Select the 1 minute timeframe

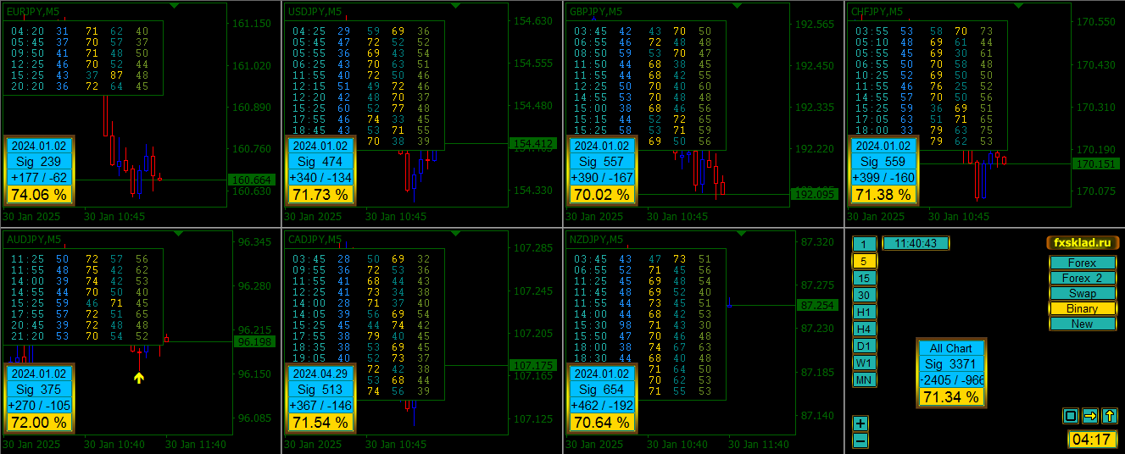point(864,244)
